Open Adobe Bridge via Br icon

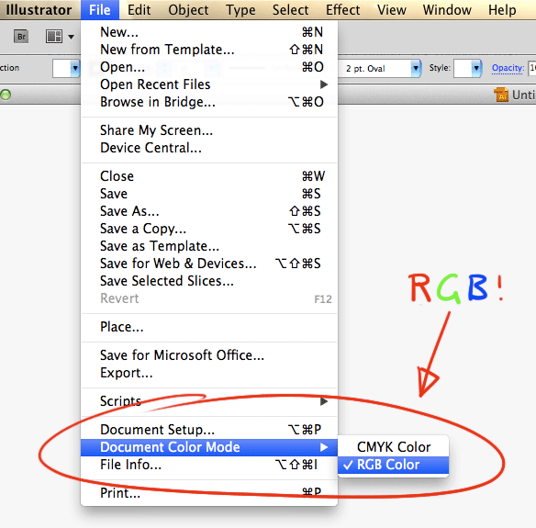(x=21, y=36)
